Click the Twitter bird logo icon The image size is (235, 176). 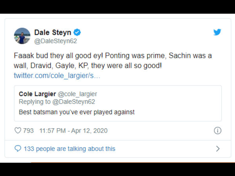(x=217, y=32)
